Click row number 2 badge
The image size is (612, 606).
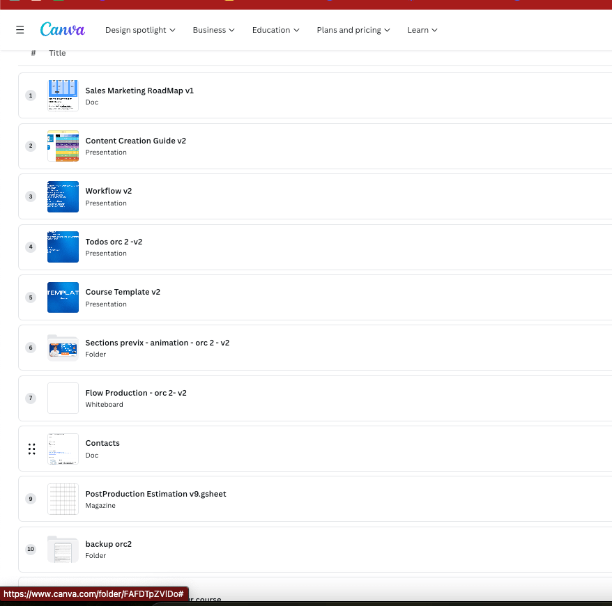coord(31,146)
